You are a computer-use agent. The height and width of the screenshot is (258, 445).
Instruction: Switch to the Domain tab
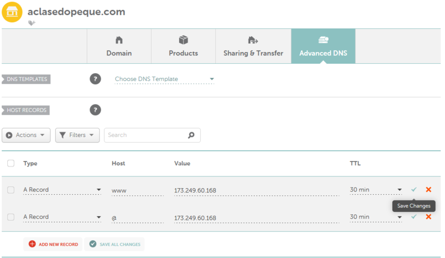coord(119,46)
